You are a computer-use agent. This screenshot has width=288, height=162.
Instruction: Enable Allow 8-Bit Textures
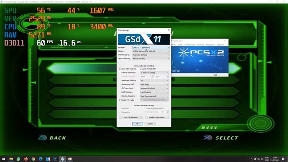tap(120, 69)
